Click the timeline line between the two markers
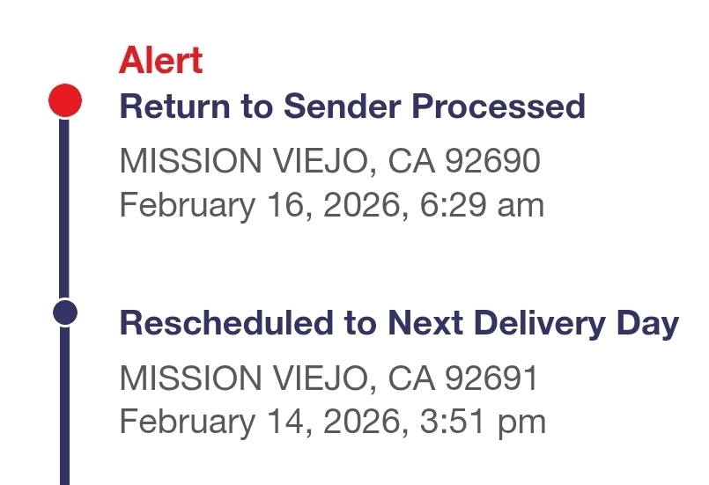 [64, 207]
